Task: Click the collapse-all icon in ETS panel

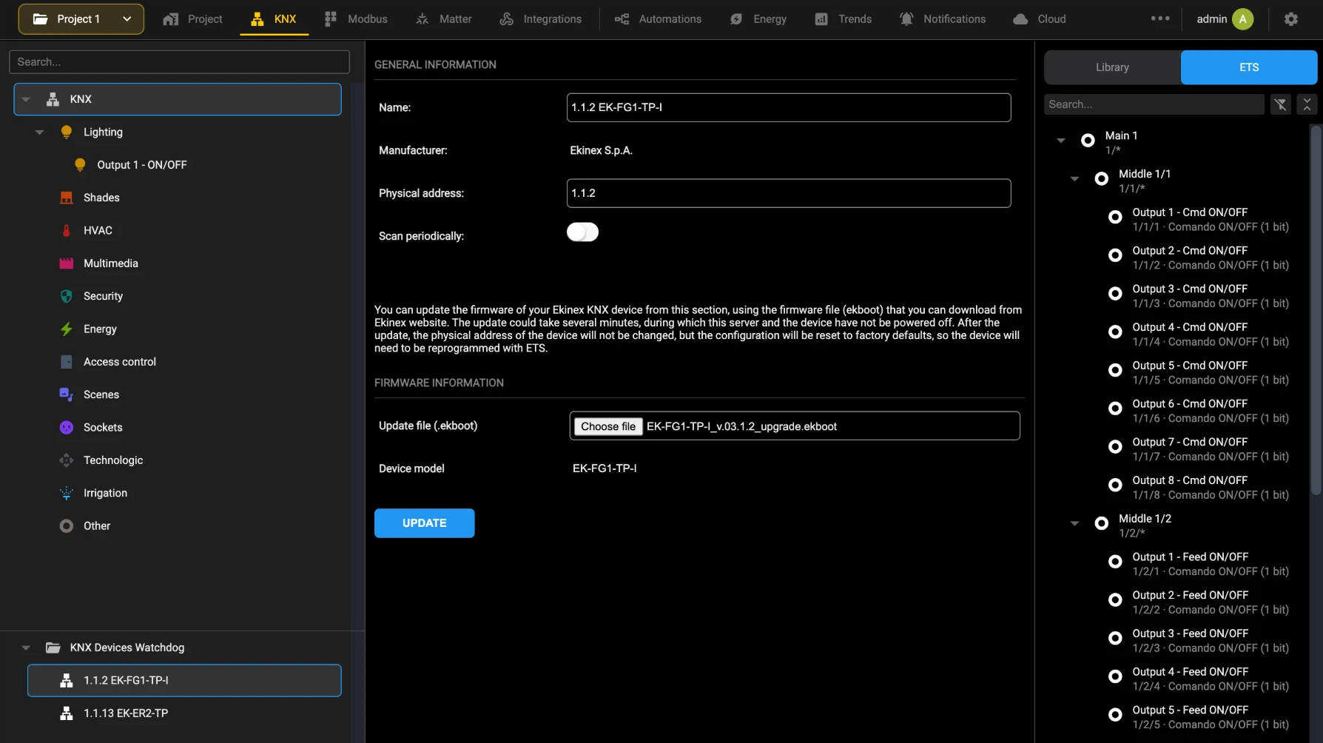Action: (x=1307, y=104)
